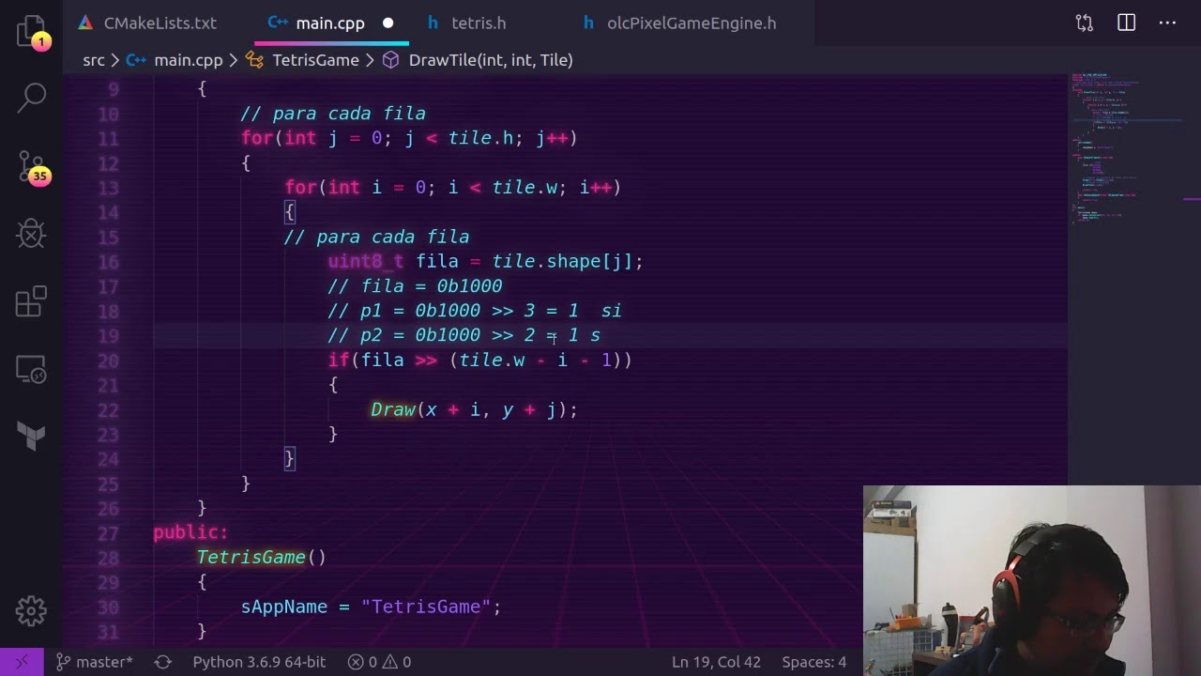
Task: Switch to the tetris.h tab
Action: tap(466, 23)
